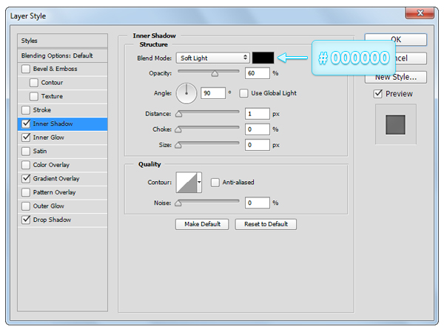Enable the Anti-aliased checkbox
The width and height of the screenshot is (444, 332).
click(215, 182)
